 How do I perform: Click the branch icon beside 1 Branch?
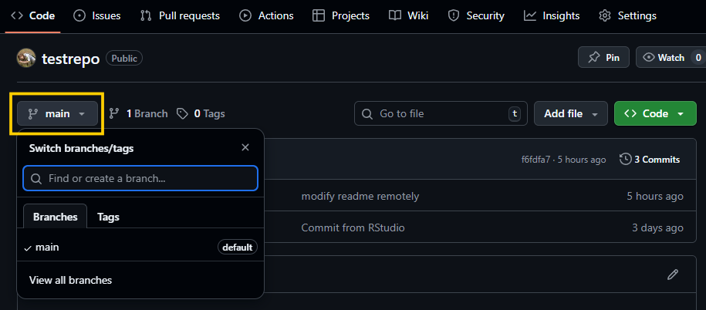tap(114, 113)
